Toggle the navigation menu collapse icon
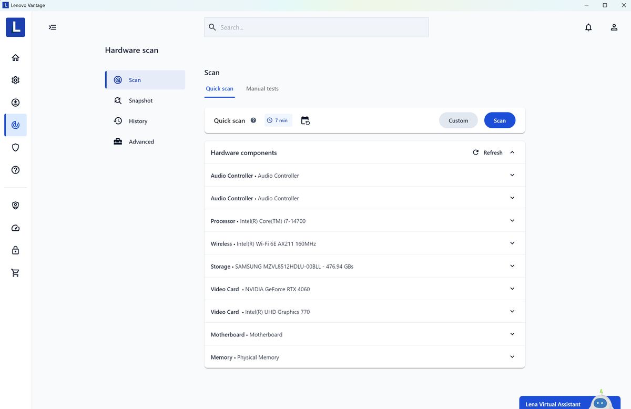Viewport: 631px width, 409px height. pos(53,27)
